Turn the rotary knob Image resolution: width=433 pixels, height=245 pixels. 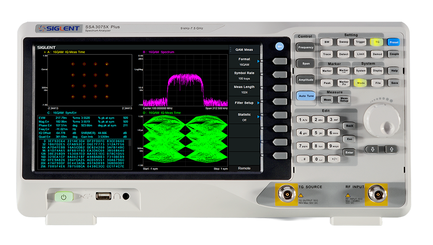click(382, 120)
